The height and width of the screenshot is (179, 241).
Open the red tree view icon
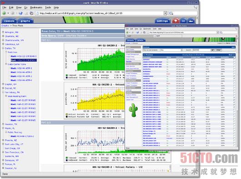click(x=176, y=21)
